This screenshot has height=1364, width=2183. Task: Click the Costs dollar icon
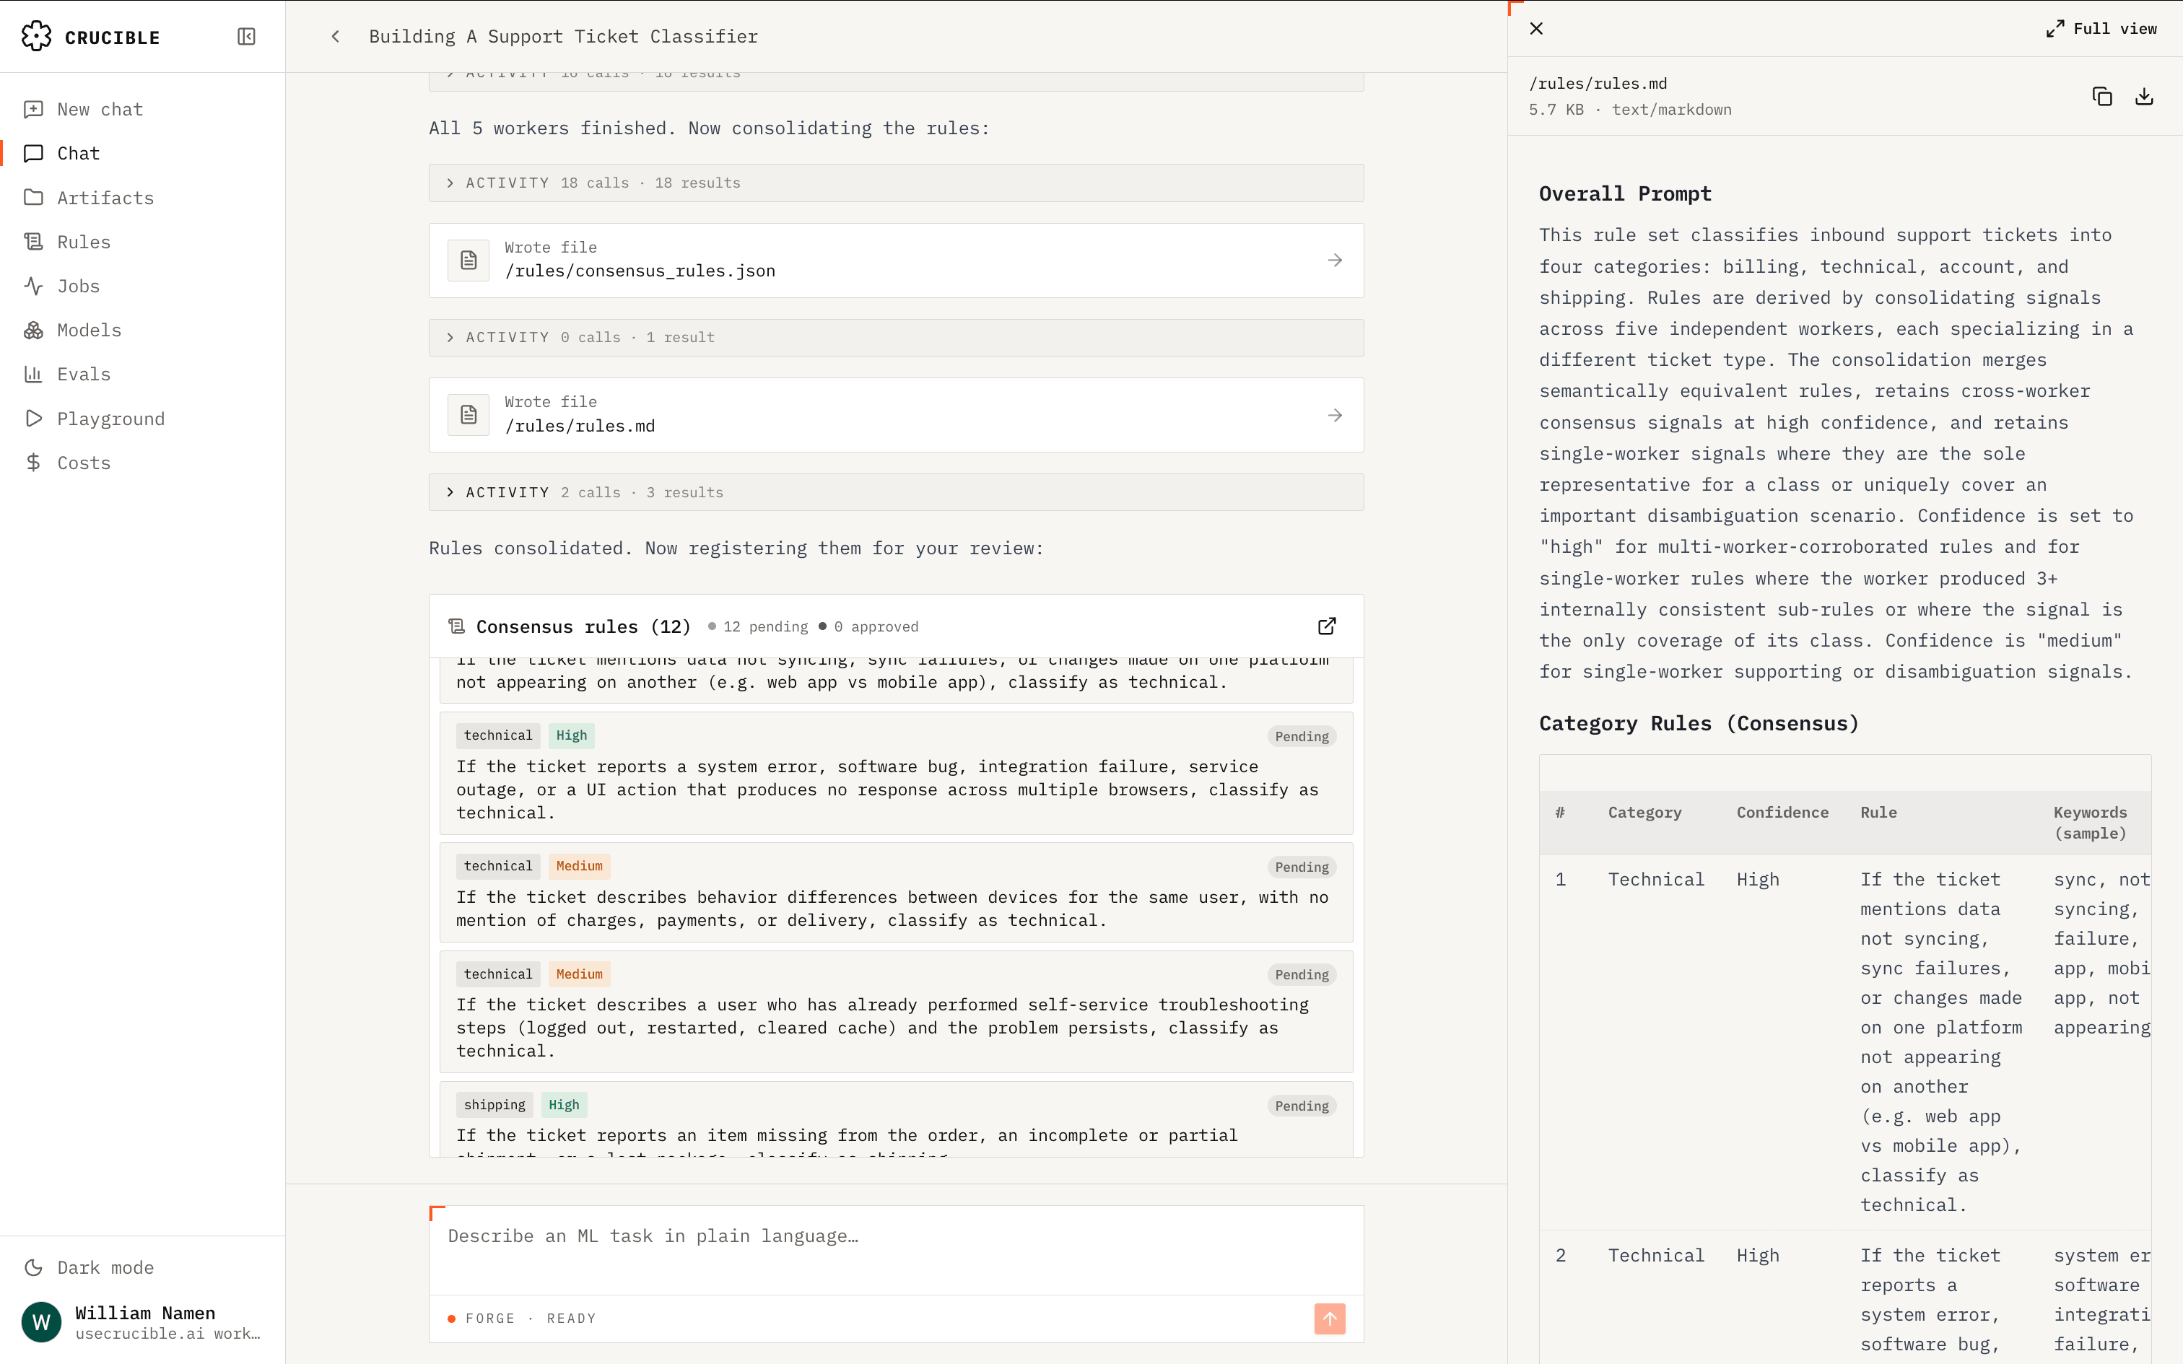[33, 463]
